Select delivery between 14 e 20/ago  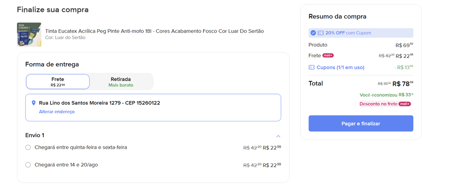click(x=28, y=165)
